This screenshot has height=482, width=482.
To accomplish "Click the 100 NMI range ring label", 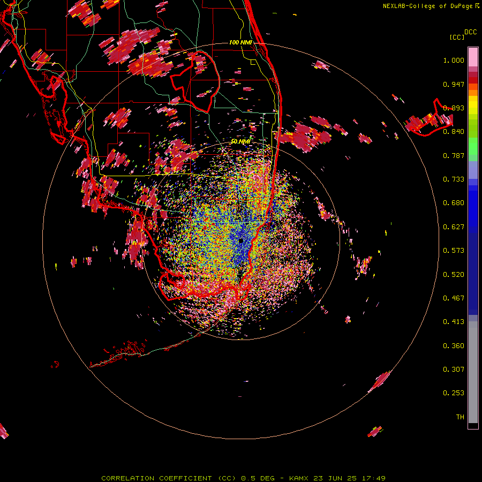I will pos(240,42).
